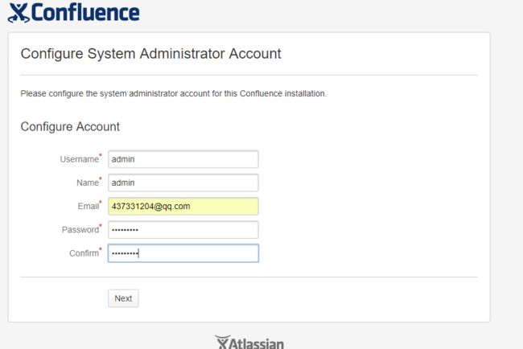Click the Confluence logo icon

[x=19, y=13]
